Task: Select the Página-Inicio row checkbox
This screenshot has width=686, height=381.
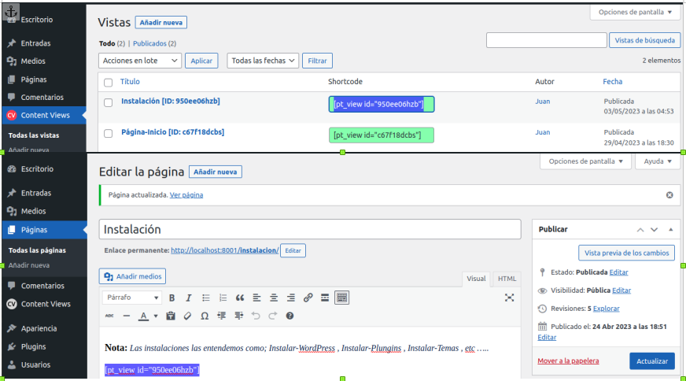Action: (108, 133)
